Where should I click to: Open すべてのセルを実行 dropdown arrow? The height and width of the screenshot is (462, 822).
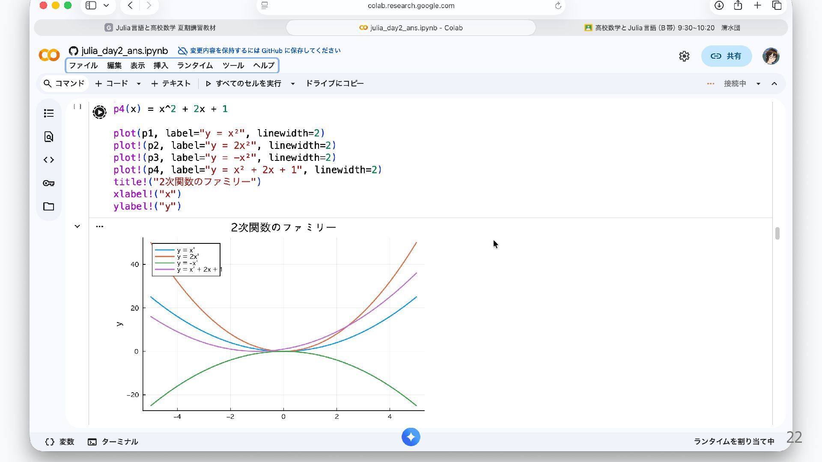(x=293, y=84)
